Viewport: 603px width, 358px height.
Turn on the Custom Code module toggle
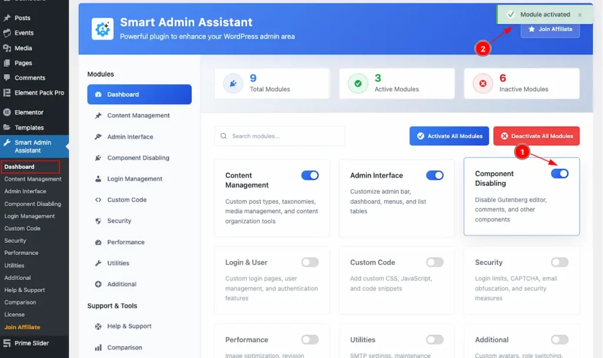(435, 262)
